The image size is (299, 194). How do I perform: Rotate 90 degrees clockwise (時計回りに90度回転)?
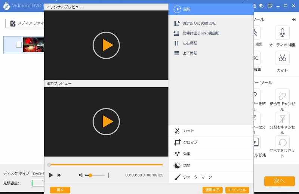tap(195, 23)
